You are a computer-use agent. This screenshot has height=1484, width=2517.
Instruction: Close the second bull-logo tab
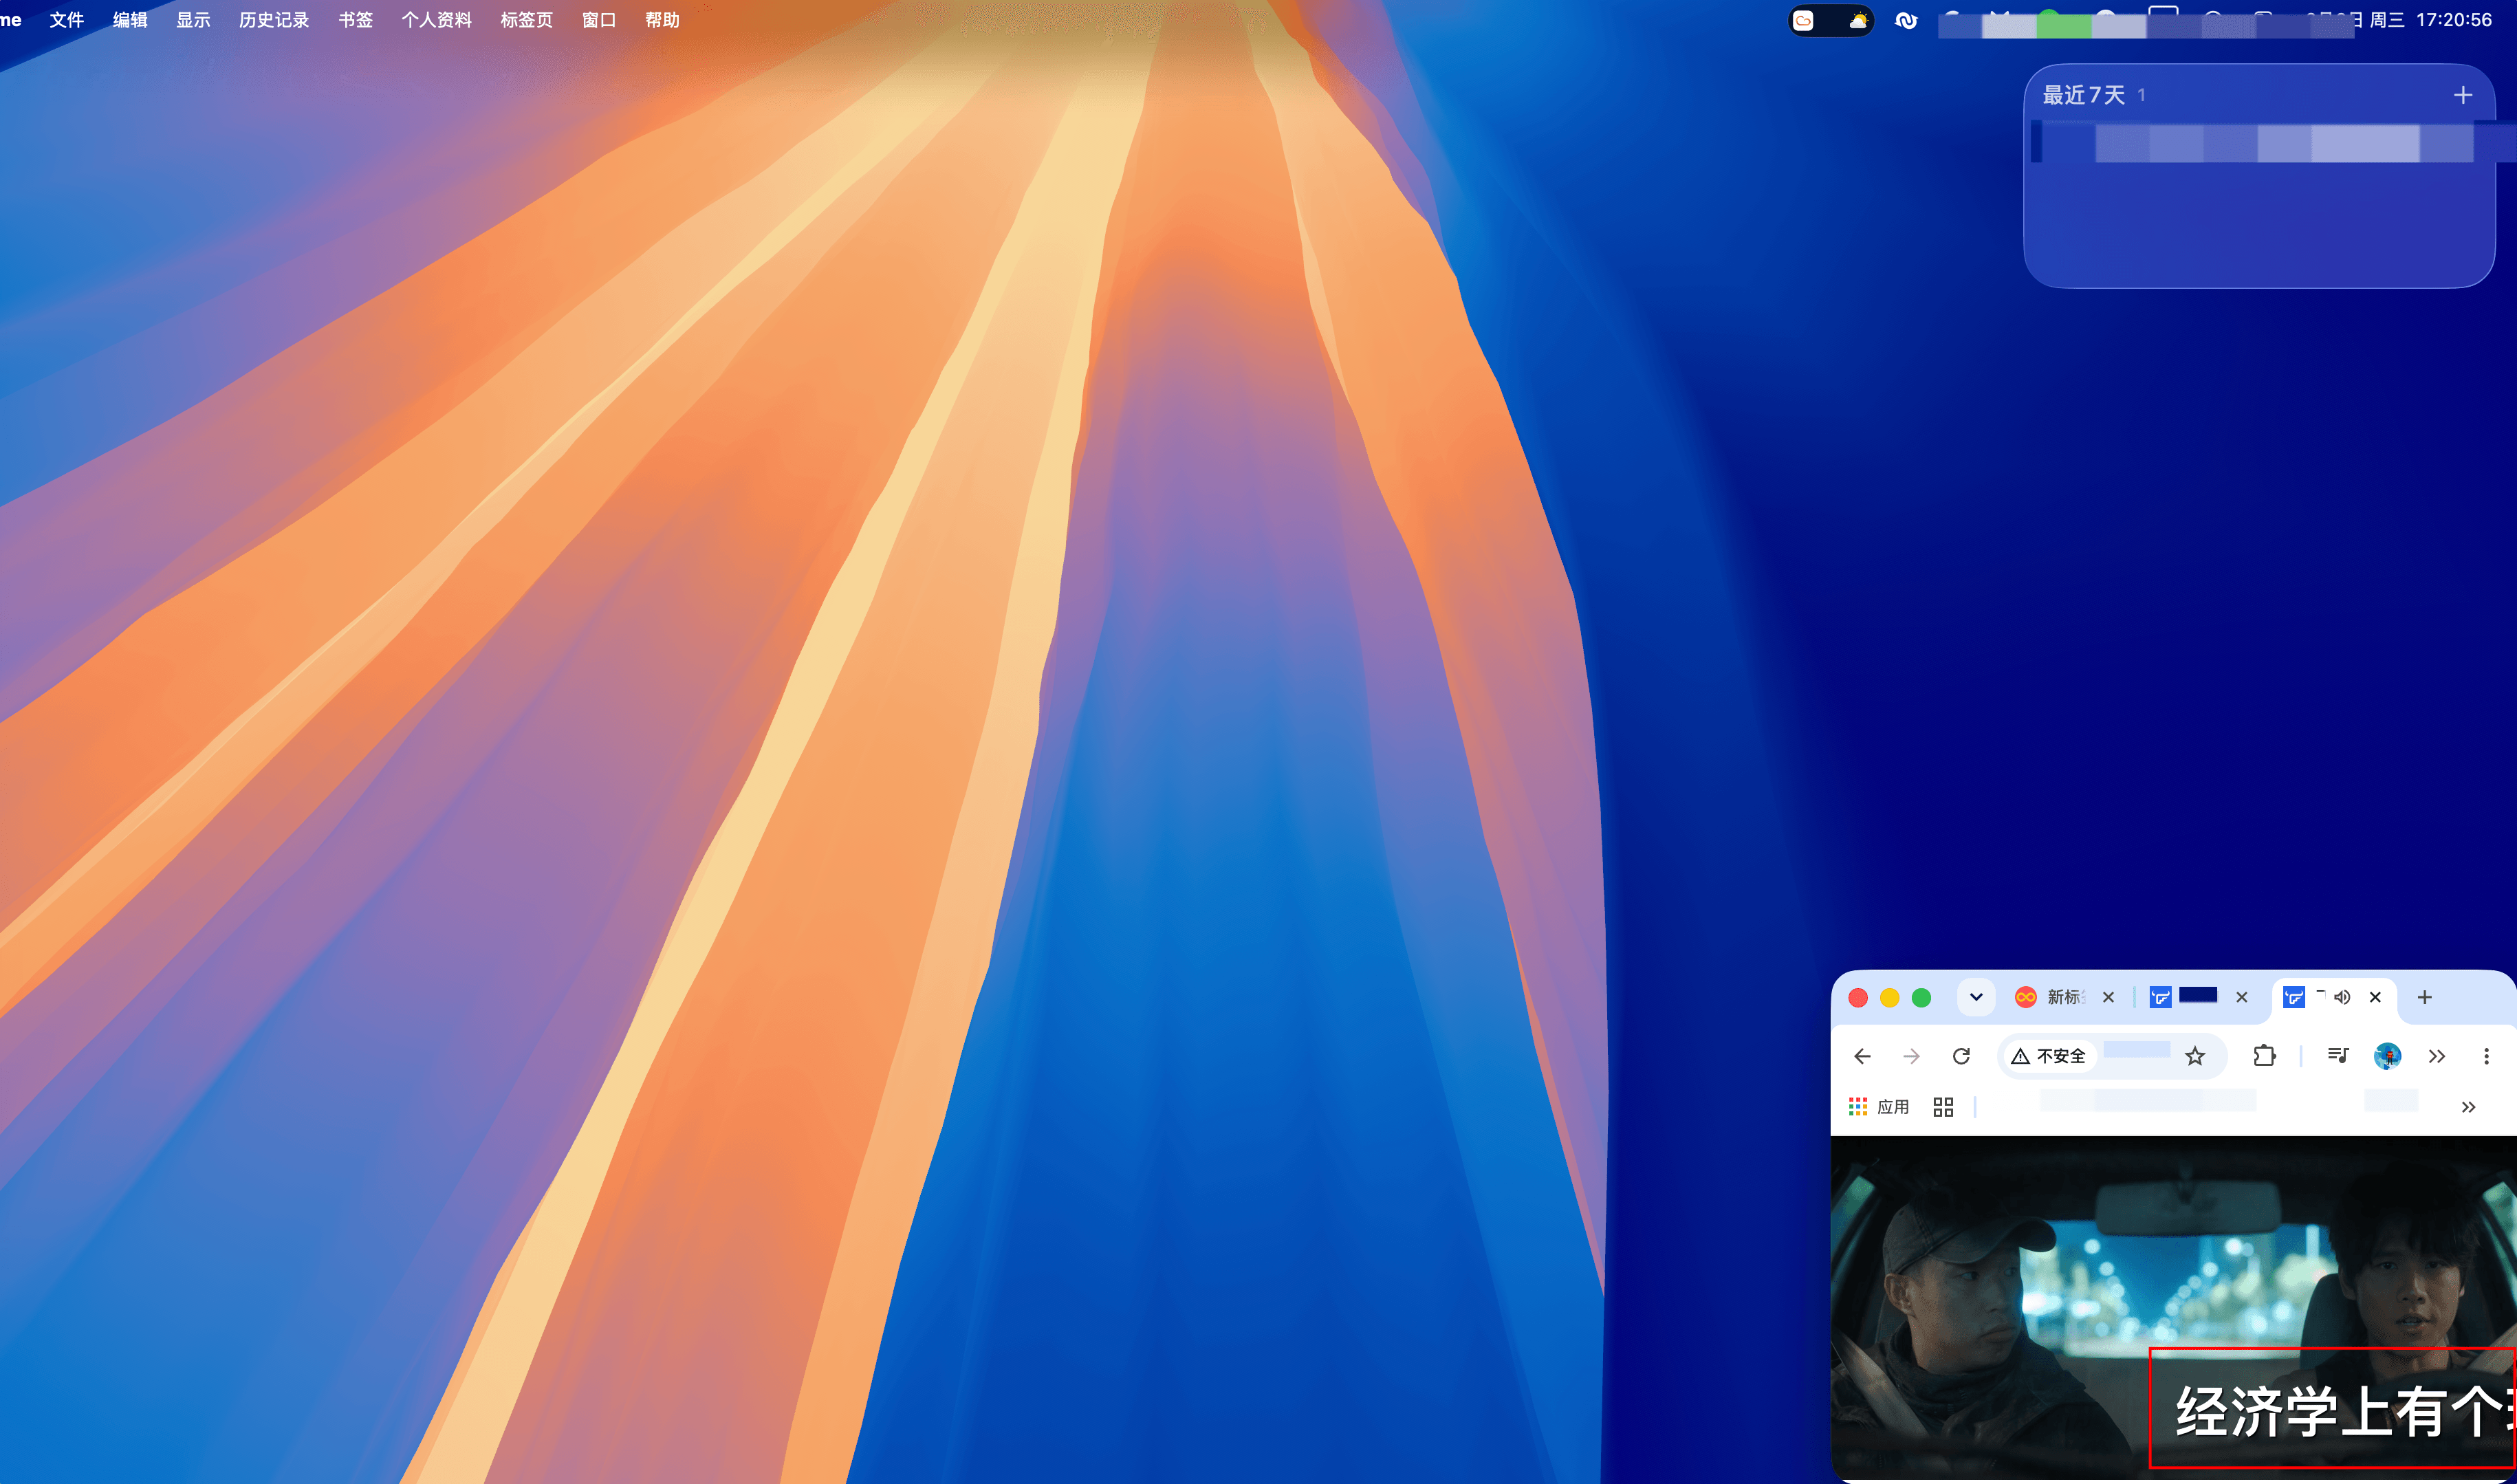(2242, 997)
